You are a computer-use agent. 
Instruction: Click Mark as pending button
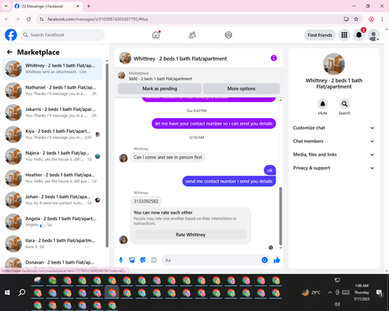click(x=159, y=89)
